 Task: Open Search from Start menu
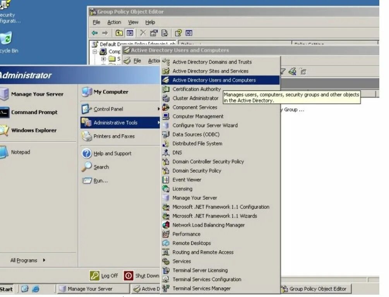[x=120, y=167]
